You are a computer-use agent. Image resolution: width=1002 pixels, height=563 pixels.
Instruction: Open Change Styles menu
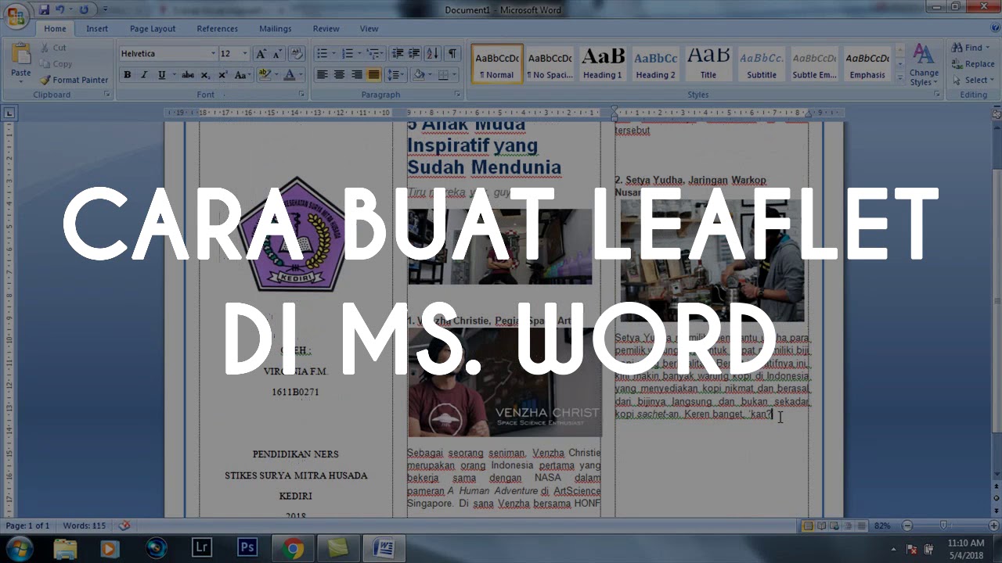[924, 65]
